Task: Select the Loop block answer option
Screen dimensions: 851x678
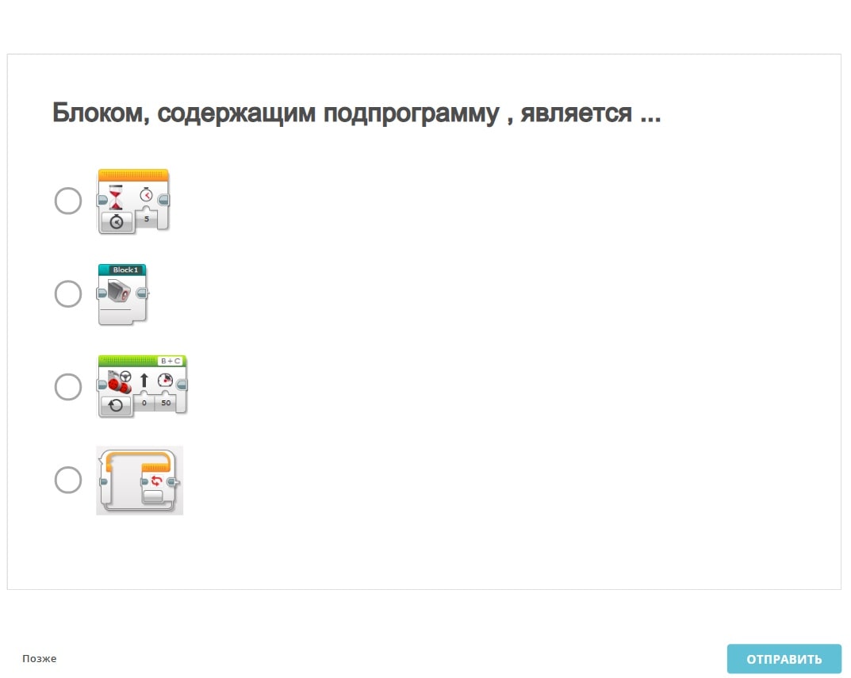Action: point(68,479)
